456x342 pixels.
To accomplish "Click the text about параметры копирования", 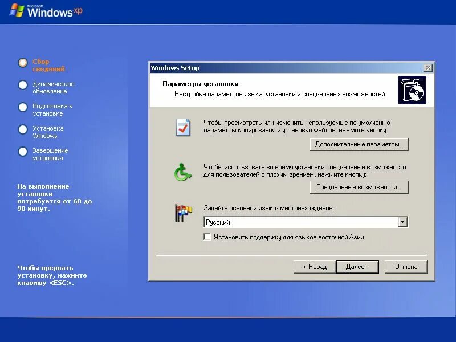I will (296, 126).
